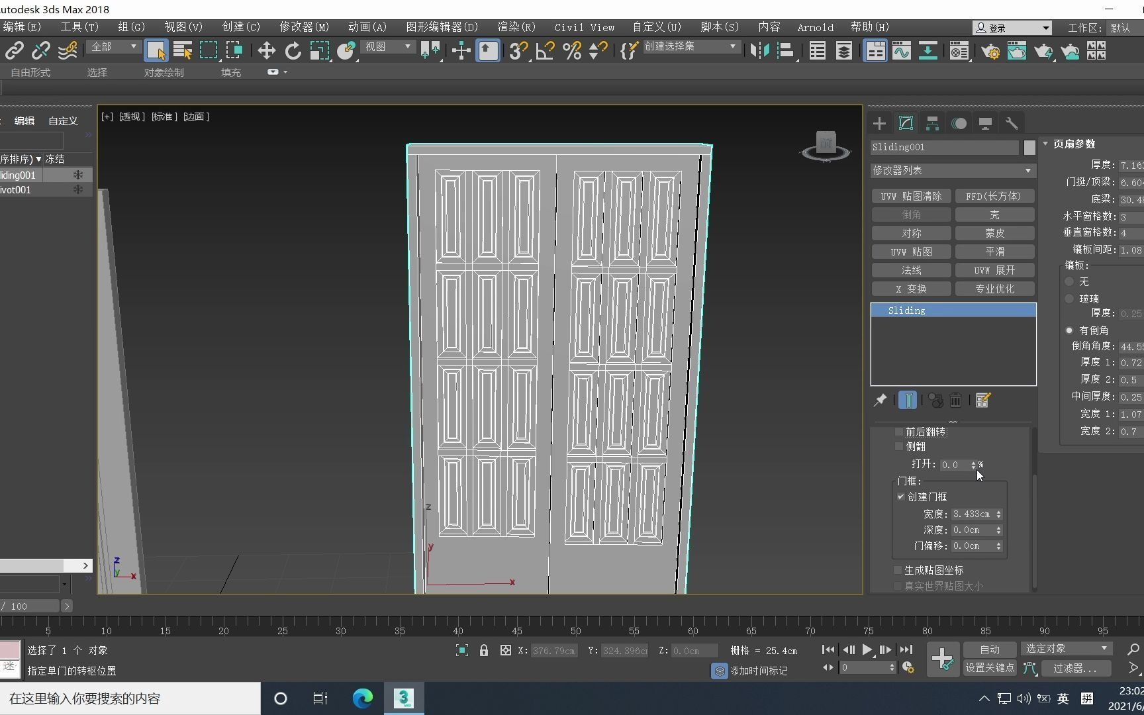The image size is (1144, 715).
Task: Switch to the Hierarchy command panel tab
Action: point(931,123)
